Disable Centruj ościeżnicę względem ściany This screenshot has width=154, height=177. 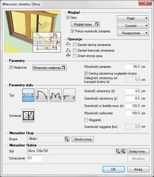pos(86,73)
